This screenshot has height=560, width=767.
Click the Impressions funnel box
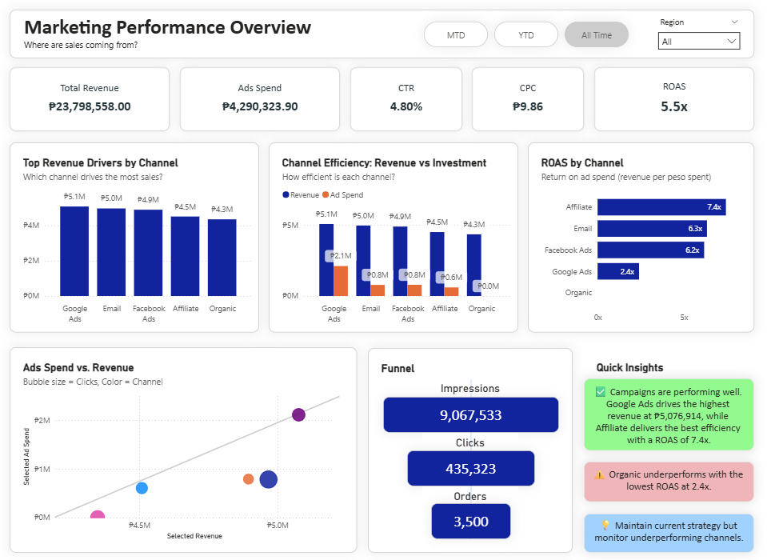click(469, 415)
